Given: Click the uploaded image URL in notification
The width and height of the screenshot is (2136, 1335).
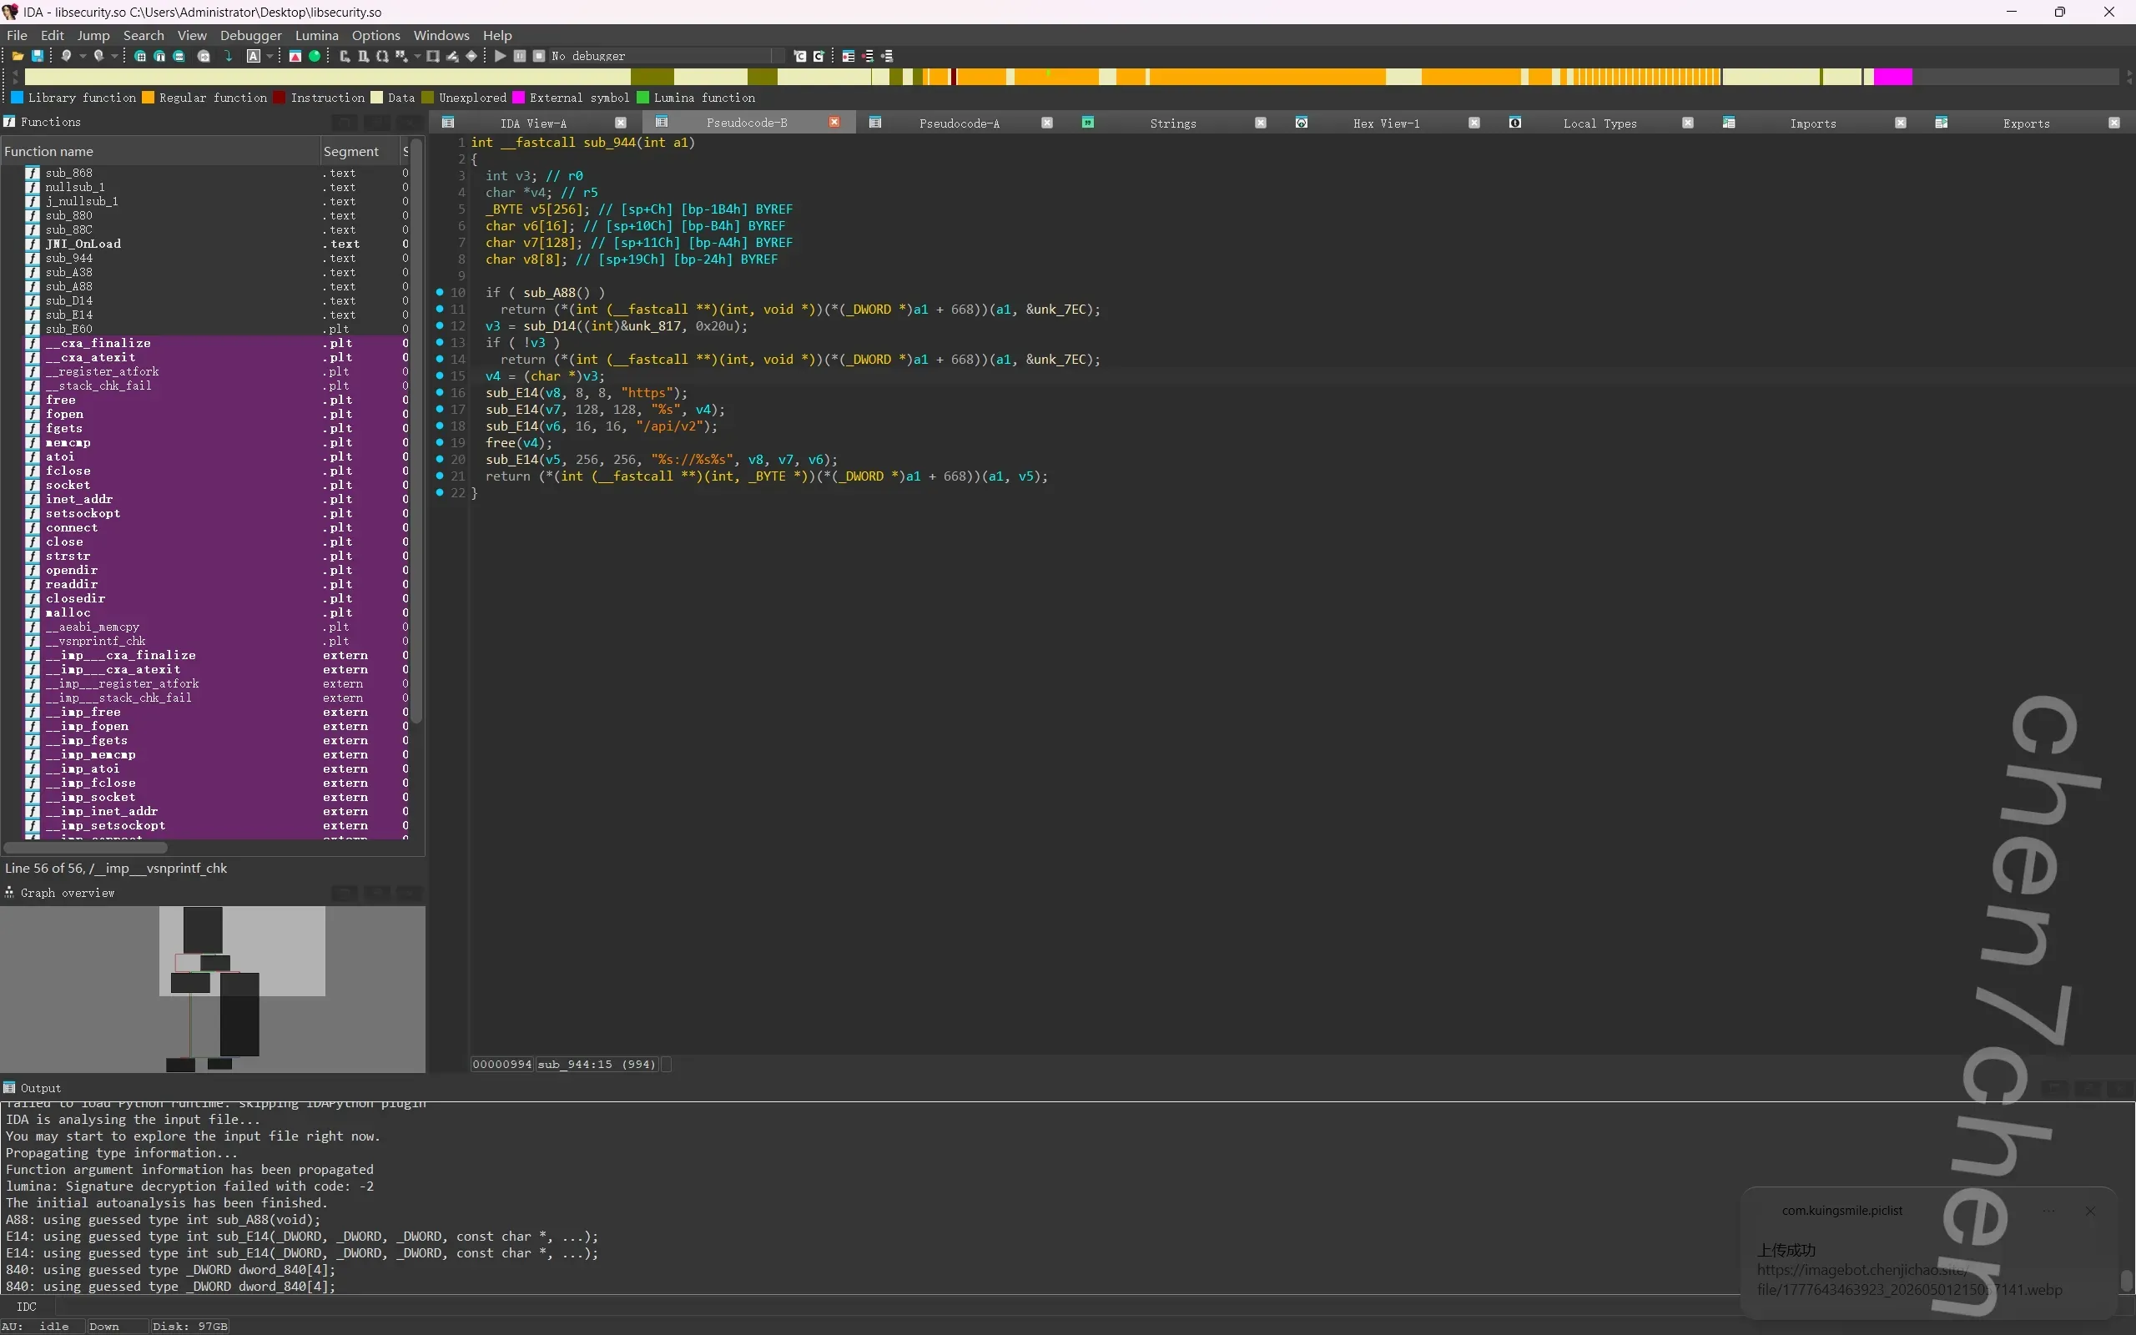Looking at the screenshot, I should coord(1909,1280).
